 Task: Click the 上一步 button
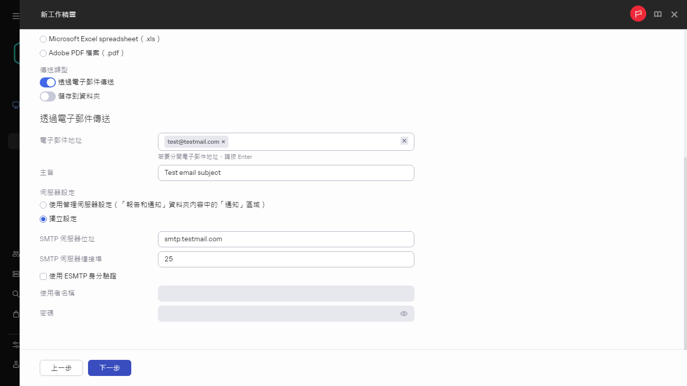pos(61,367)
